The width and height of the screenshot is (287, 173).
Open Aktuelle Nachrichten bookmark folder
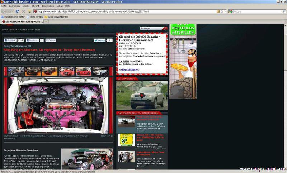coord(56,17)
